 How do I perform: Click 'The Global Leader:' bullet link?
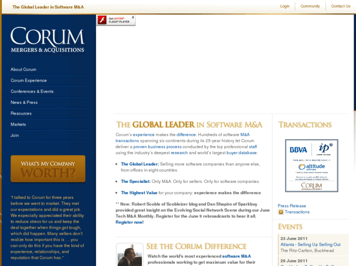[140, 164]
